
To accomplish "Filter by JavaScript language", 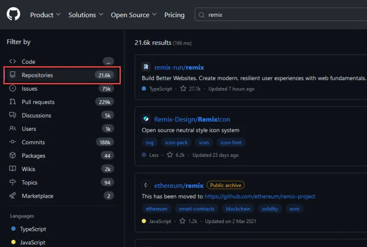I will point(33,242).
